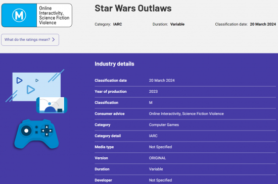Open 'What do the ratings mean?' link
The height and width of the screenshot is (184, 278).
(x=30, y=40)
